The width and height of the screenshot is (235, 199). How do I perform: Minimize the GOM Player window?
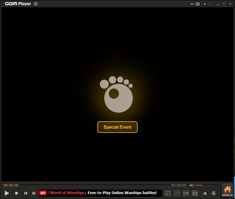tap(218, 4)
